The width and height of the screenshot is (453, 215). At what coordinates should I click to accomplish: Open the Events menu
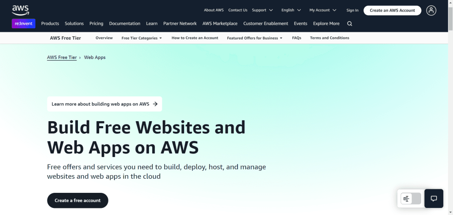coord(300,24)
